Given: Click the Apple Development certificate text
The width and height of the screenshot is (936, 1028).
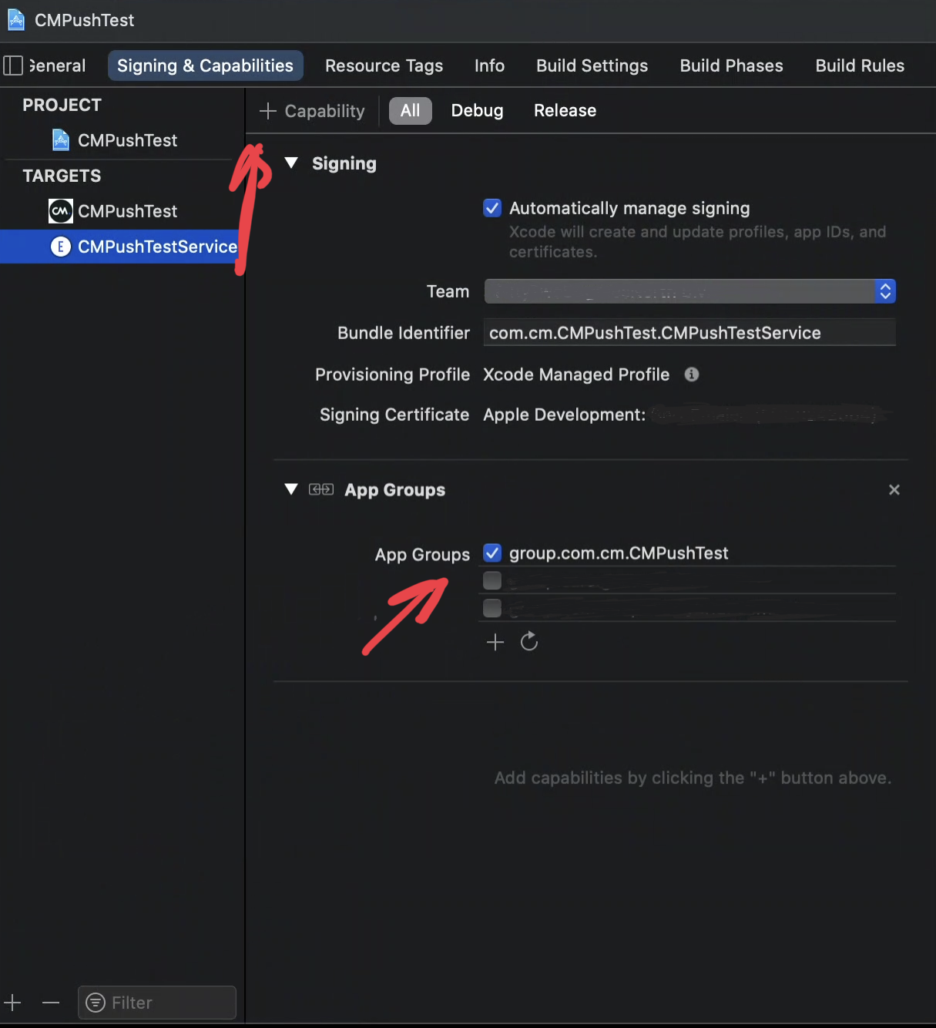Looking at the screenshot, I should [564, 415].
